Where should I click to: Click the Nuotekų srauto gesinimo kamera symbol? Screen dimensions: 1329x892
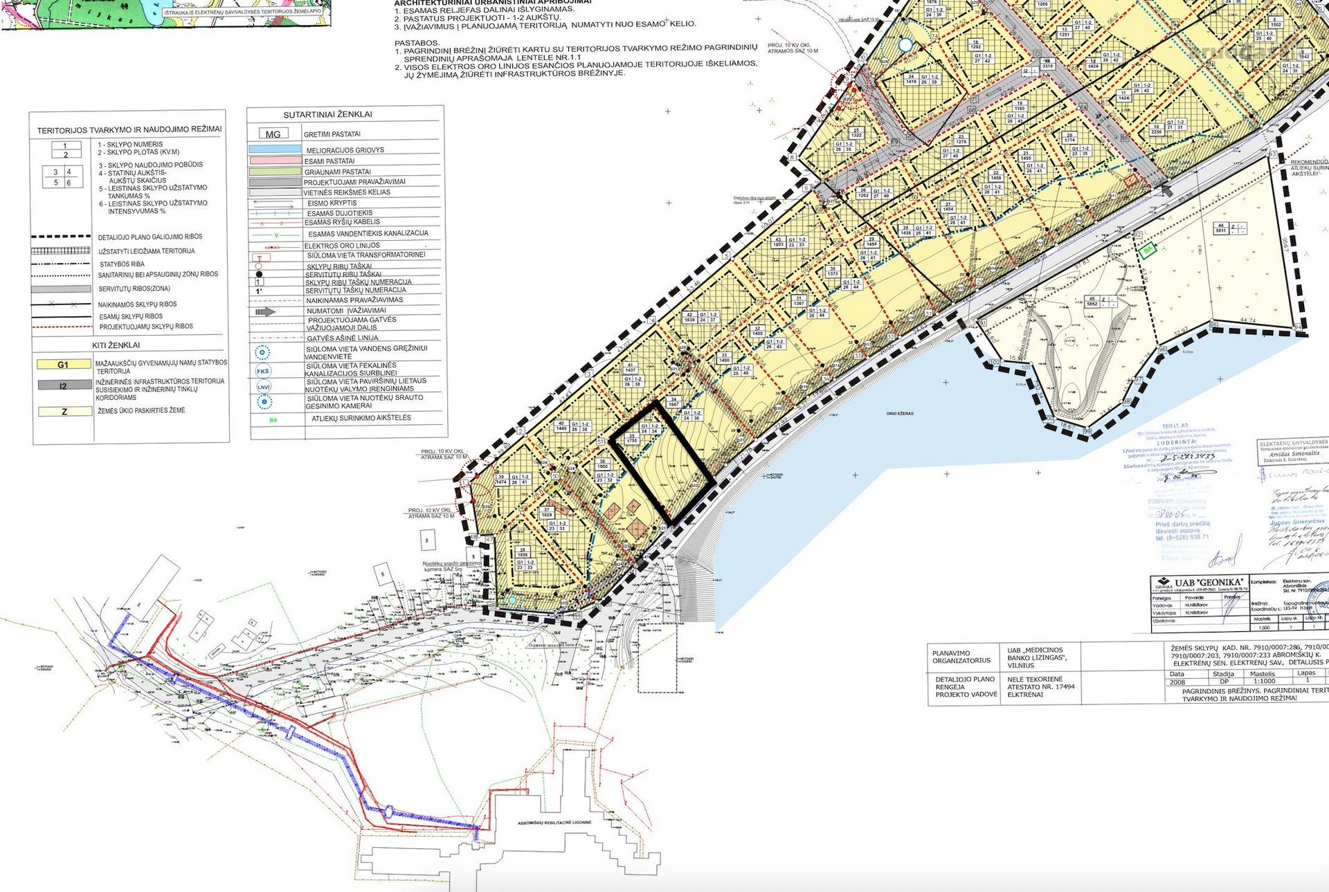(264, 402)
